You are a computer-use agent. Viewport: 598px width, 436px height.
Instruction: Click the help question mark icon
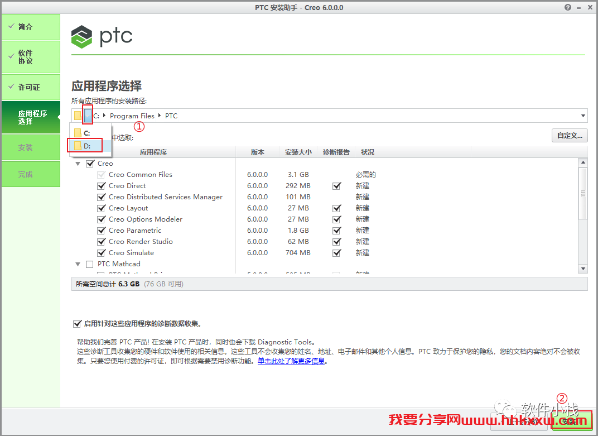pyautogui.click(x=568, y=7)
